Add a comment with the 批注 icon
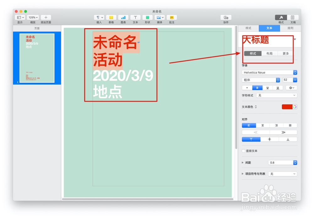This screenshot has width=314, height=218. (x=171, y=18)
